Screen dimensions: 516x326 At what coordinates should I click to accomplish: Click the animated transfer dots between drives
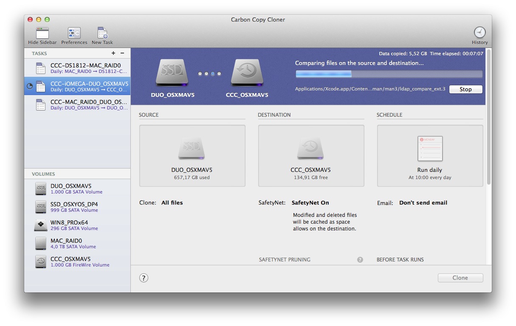click(209, 74)
